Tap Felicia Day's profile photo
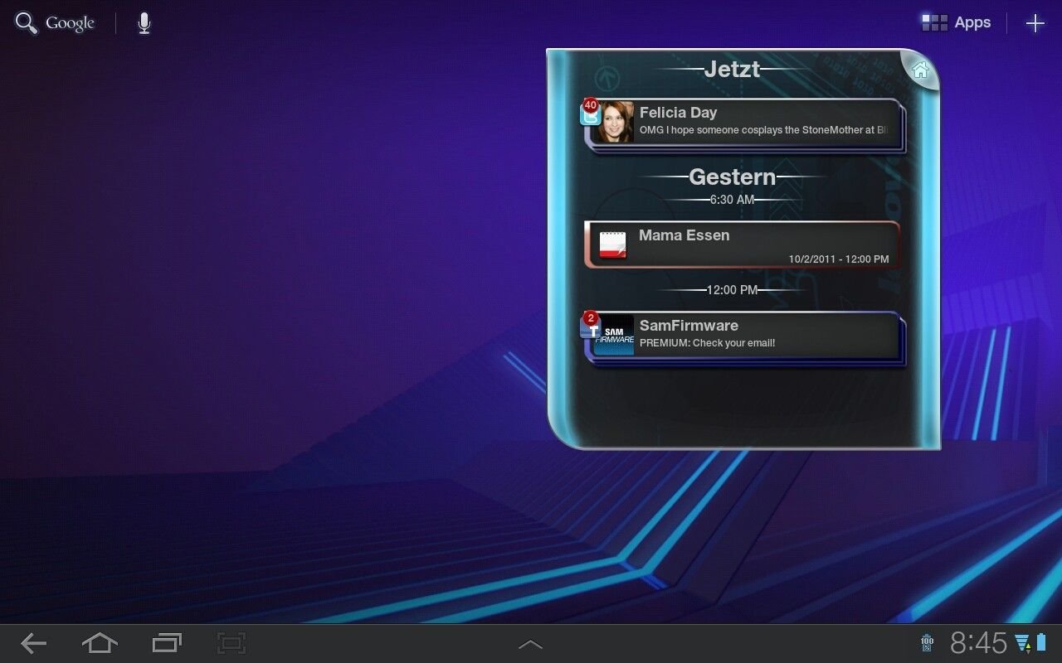Viewport: 1062px width, 663px height. 616,123
